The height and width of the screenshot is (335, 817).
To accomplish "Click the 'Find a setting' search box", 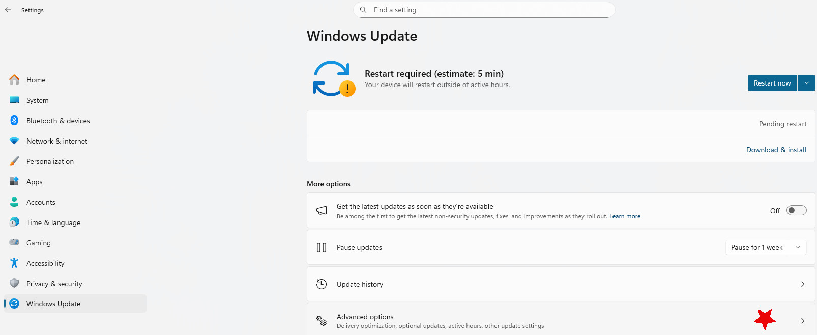I will click(x=484, y=10).
